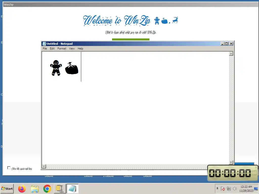Open Firefox from the taskbar

pos(22,189)
